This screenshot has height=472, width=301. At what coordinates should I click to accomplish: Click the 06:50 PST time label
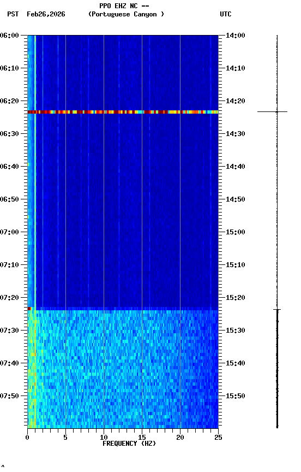9,199
